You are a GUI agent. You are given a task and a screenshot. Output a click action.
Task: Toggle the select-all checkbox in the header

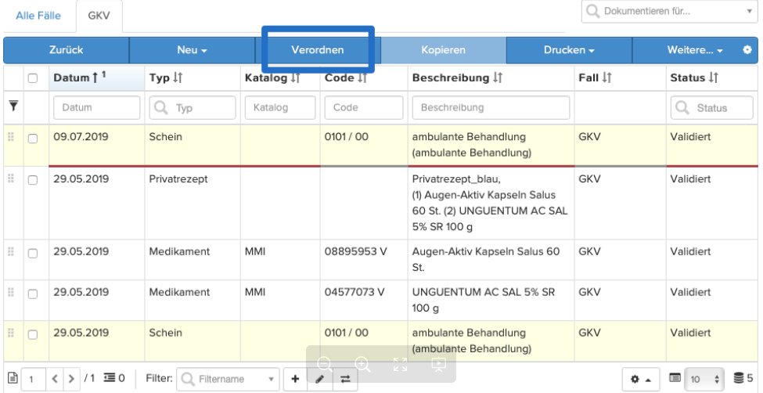pyautogui.click(x=33, y=78)
